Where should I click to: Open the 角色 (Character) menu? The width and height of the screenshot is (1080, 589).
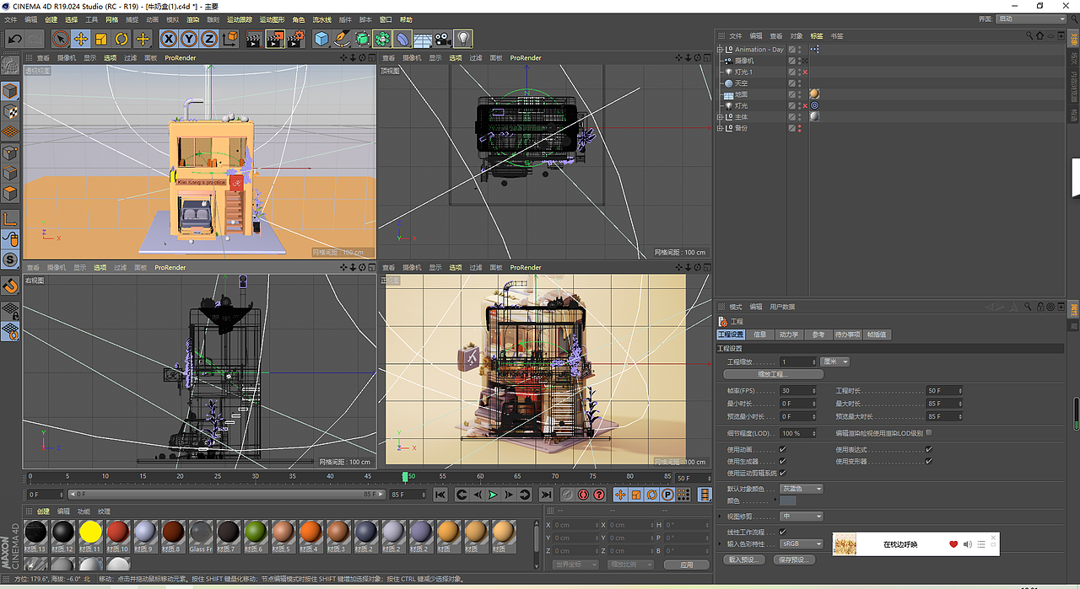point(299,19)
